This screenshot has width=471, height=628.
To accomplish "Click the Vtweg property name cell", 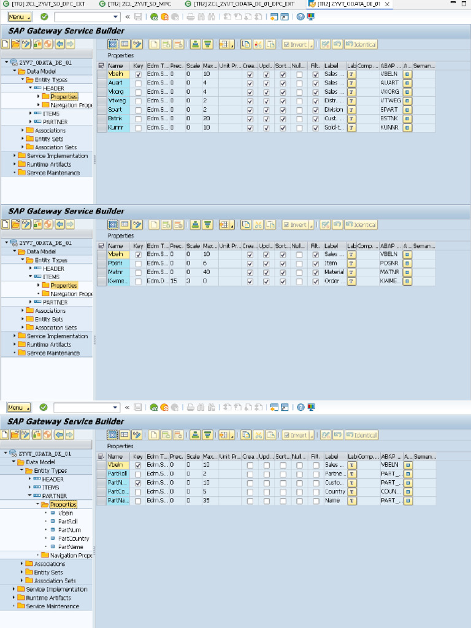I will coord(118,101).
